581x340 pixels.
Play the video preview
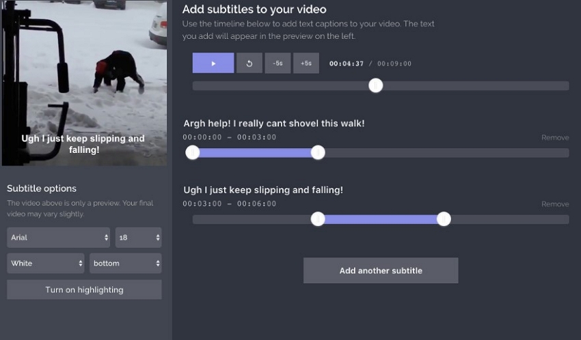[213, 63]
